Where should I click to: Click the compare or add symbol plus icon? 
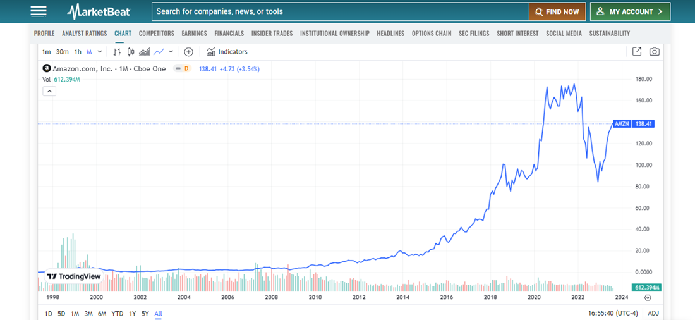(188, 52)
